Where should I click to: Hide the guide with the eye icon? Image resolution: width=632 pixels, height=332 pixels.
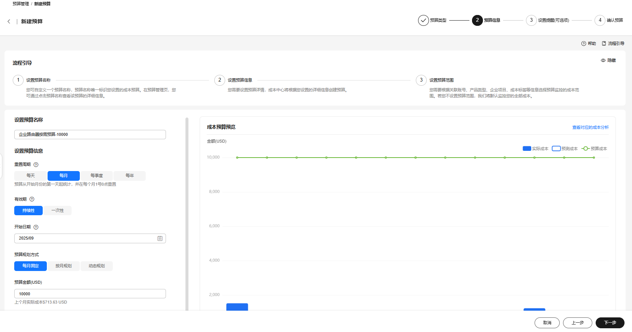(x=603, y=60)
